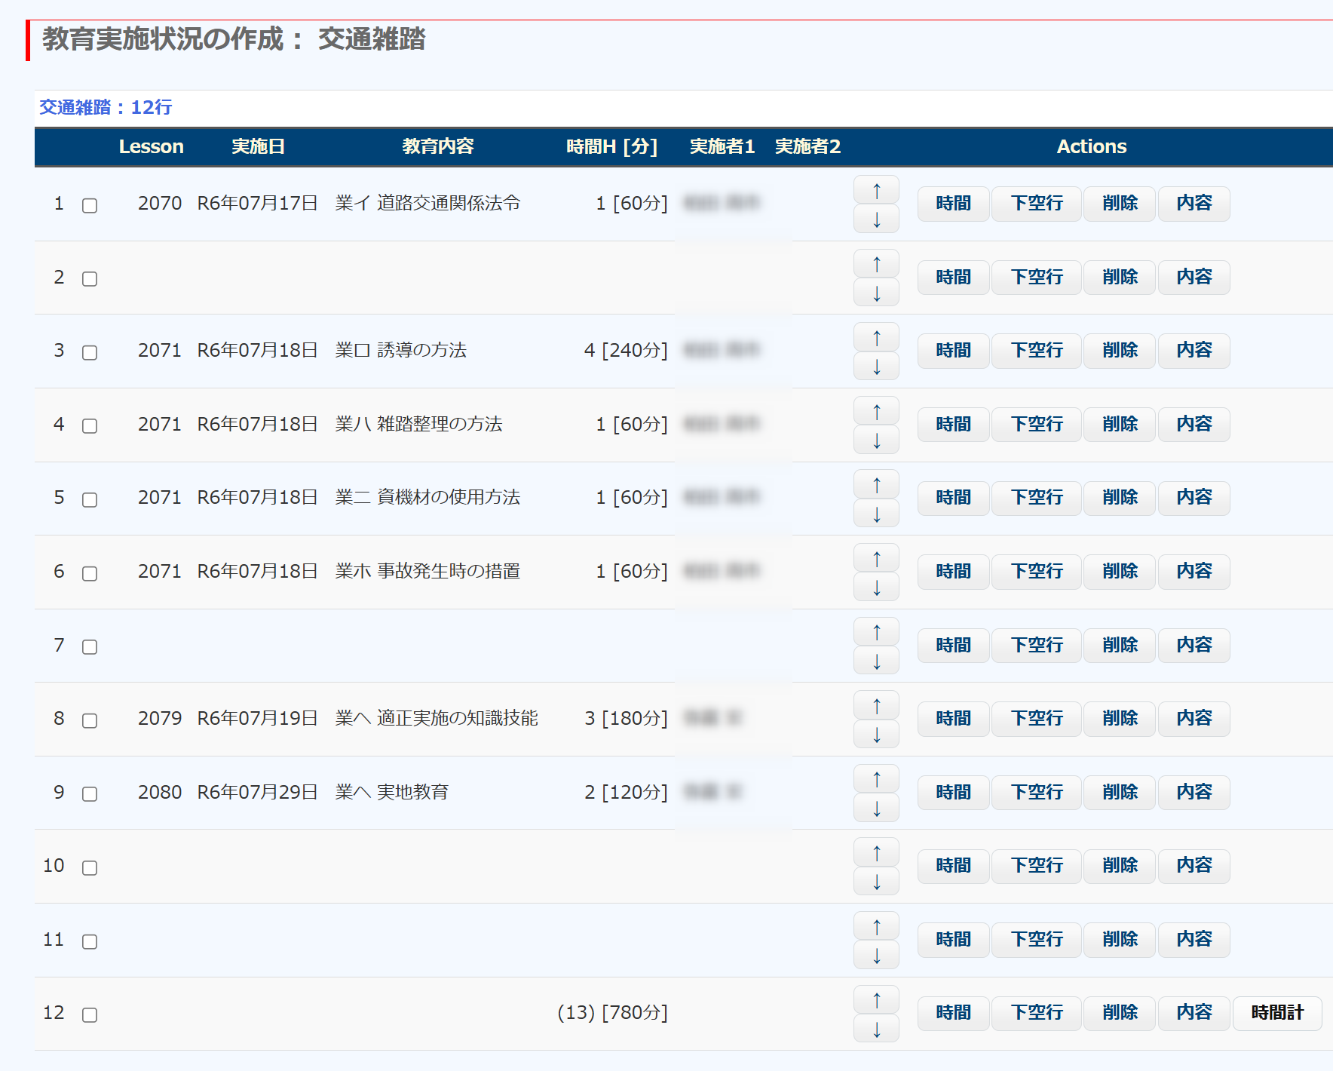Move empty row 2 down
The width and height of the screenshot is (1333, 1071).
[x=876, y=293]
